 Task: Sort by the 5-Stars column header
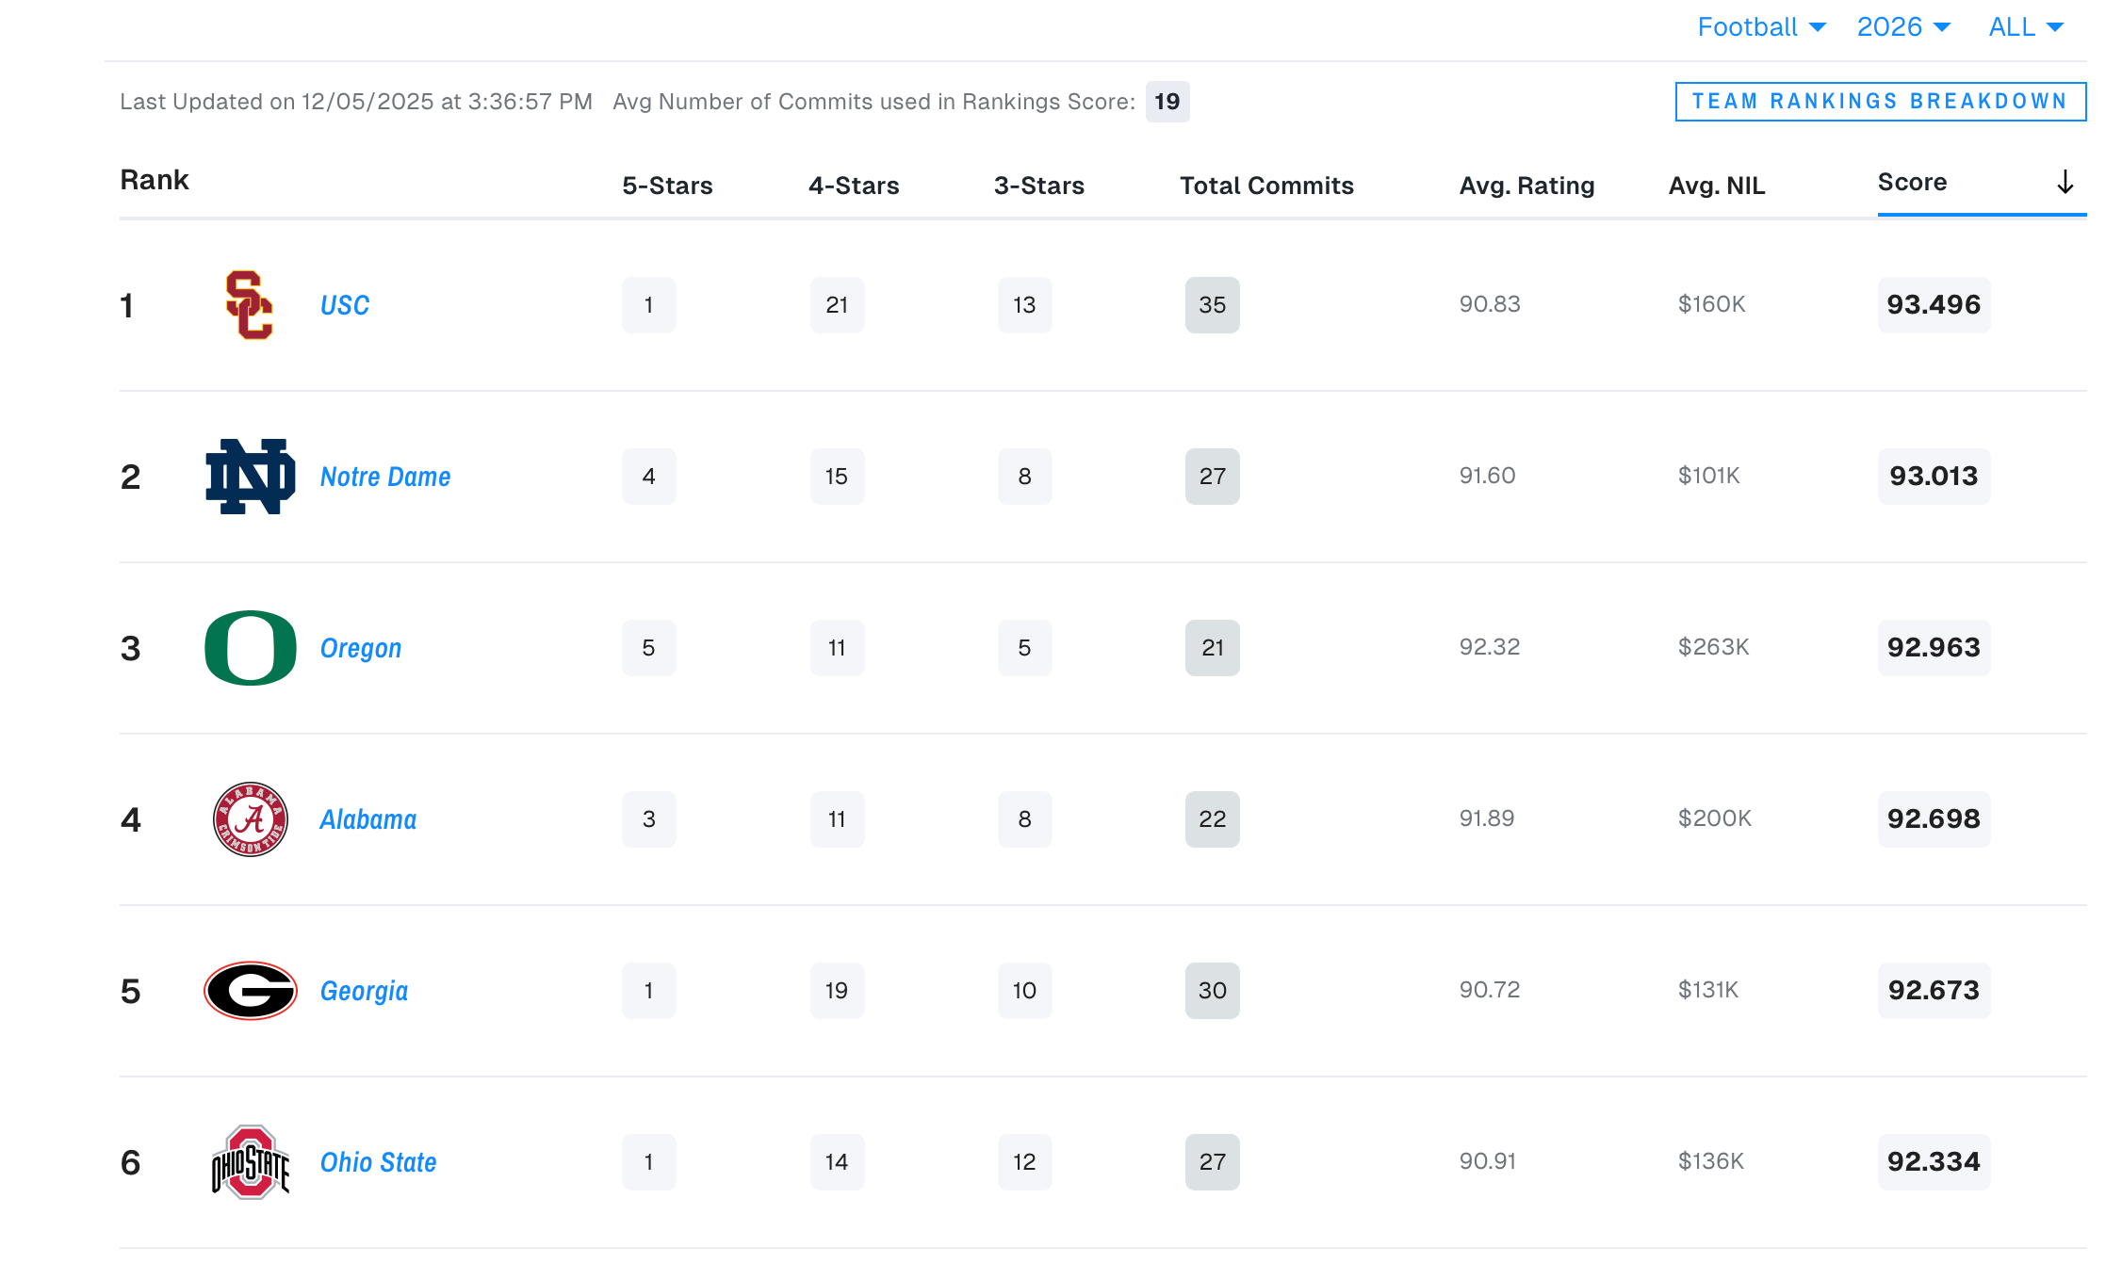tap(667, 186)
